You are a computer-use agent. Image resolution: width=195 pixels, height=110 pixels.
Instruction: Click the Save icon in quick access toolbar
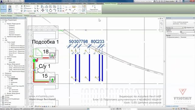[x=8, y=1]
